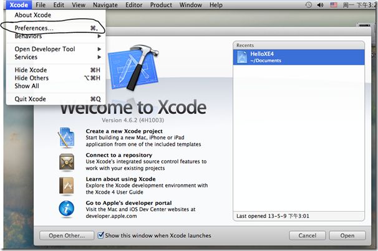This screenshot has height=251, width=378.
Task: Open the Xcode menu title
Action: pos(19,5)
